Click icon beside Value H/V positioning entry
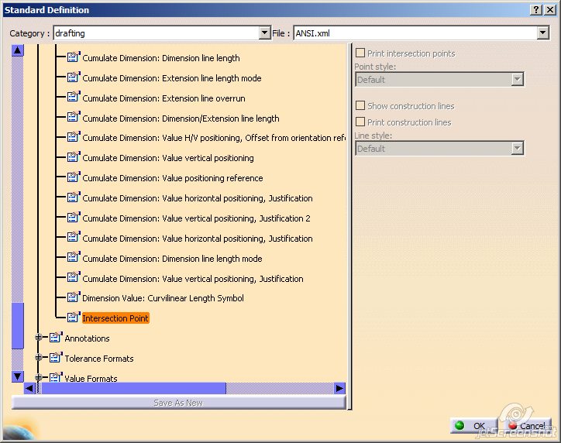The image size is (561, 443). (74, 137)
